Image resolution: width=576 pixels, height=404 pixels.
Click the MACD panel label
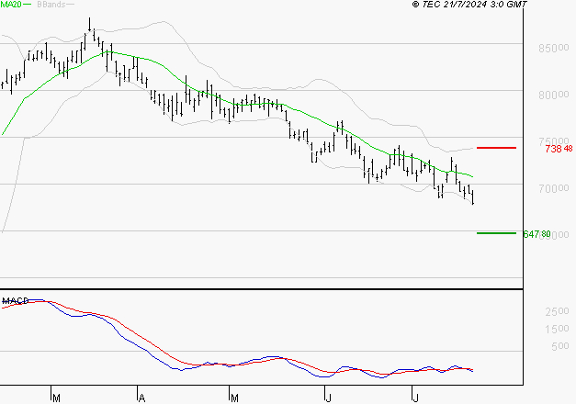pos(16,301)
